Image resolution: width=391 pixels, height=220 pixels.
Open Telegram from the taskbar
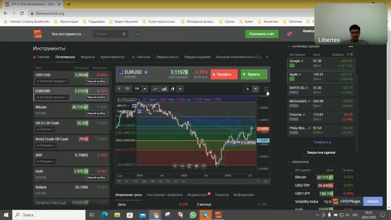click(205, 215)
